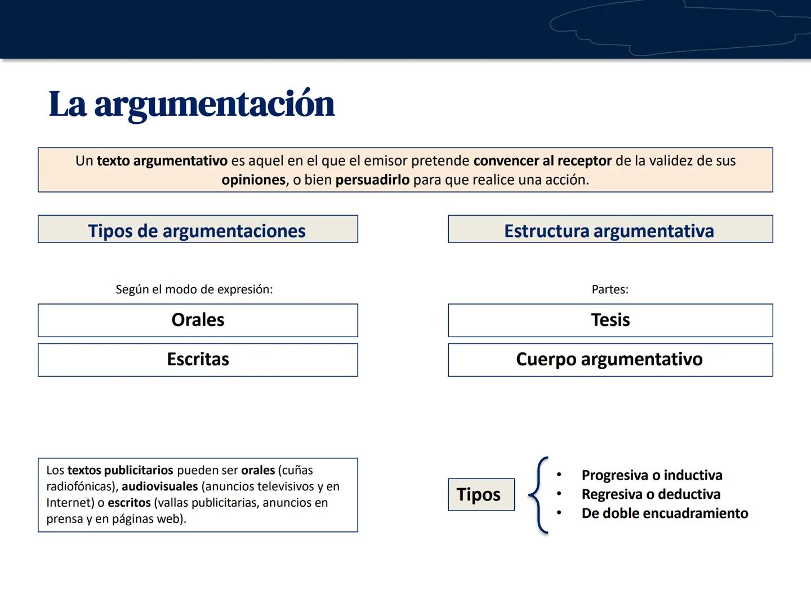Select the bullet "Regresiva o deductiva"

pos(650,494)
